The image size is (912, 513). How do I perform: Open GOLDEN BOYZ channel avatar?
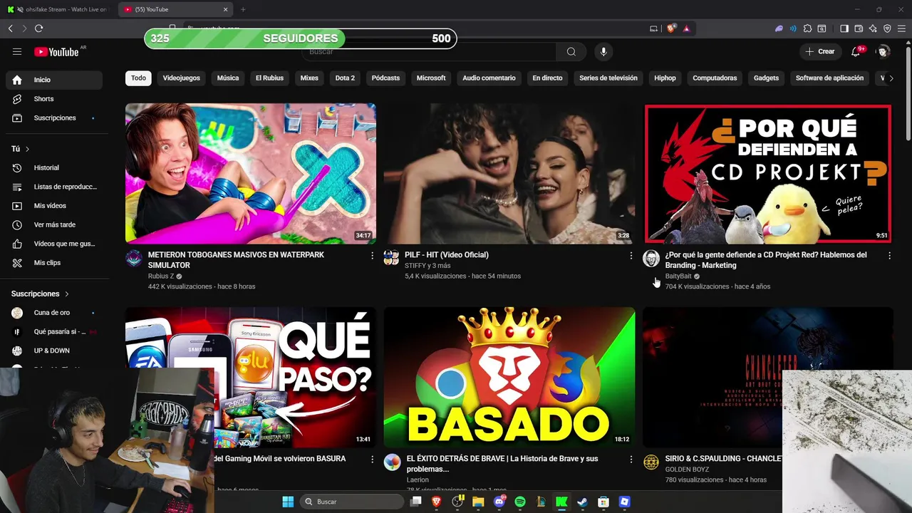coord(651,462)
